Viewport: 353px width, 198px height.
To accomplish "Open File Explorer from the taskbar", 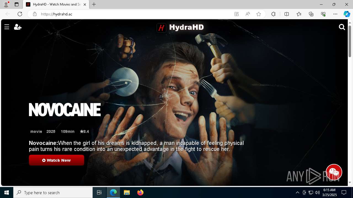I will point(127,193).
